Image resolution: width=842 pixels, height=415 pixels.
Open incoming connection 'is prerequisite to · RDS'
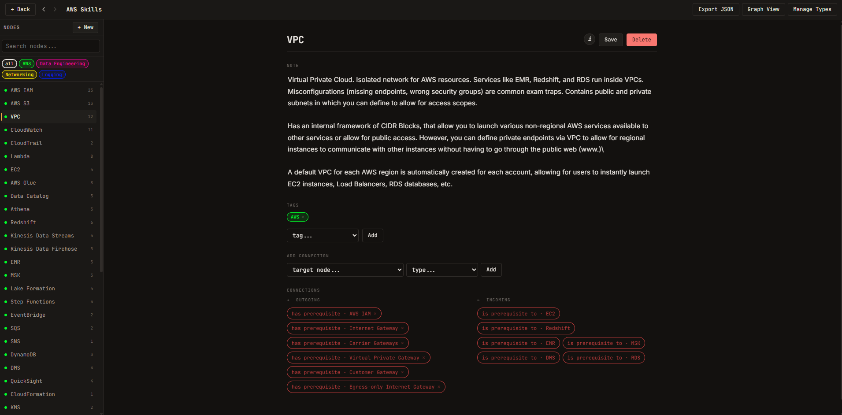click(x=604, y=358)
